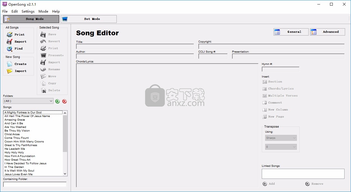Select song "It Is Well With My Soul"
This screenshot has height=192, width=351.
(x=33, y=171)
